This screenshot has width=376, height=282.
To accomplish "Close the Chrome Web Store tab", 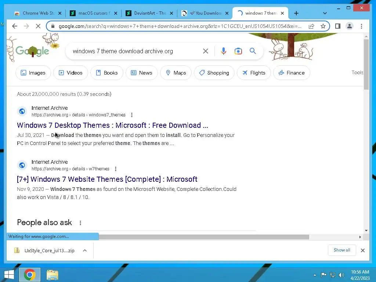I will (60, 13).
